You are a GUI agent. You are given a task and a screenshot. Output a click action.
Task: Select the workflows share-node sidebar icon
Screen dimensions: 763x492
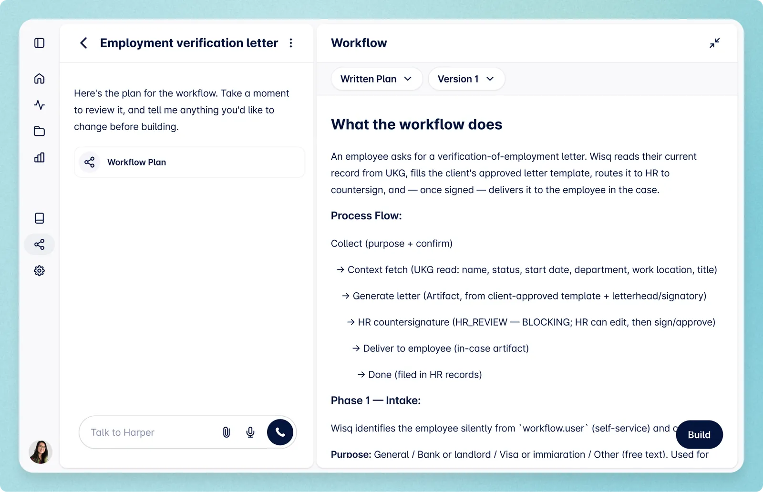(40, 245)
